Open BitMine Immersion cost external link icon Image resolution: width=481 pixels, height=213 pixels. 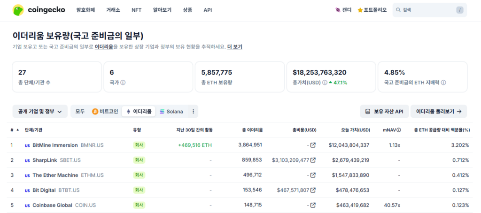(313, 145)
